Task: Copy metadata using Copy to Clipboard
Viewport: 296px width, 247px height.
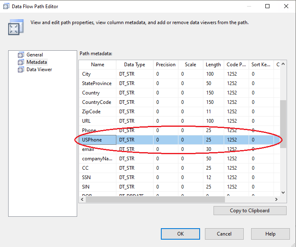Action: (249, 211)
